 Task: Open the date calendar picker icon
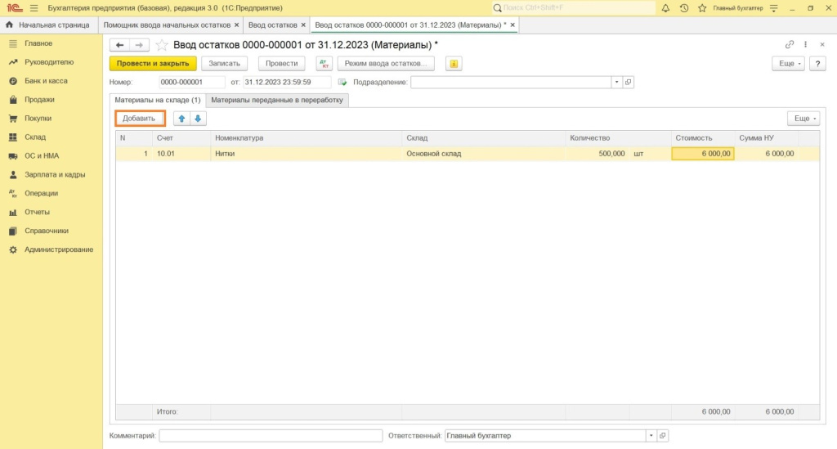click(x=343, y=82)
